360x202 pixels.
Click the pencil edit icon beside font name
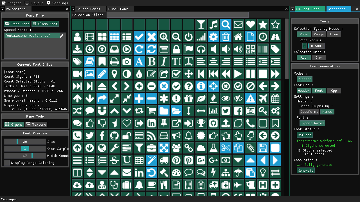[62, 36]
